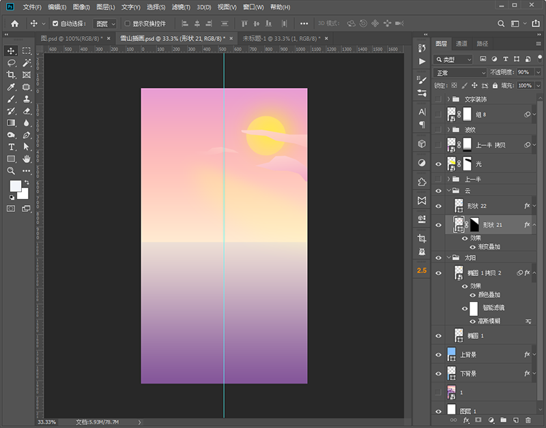
Task: Hide the 上背景 layer
Action: pyautogui.click(x=439, y=354)
